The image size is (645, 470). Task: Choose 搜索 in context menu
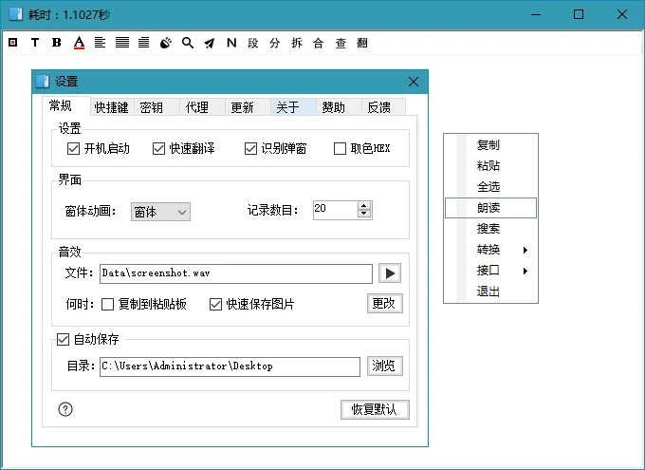coord(490,229)
